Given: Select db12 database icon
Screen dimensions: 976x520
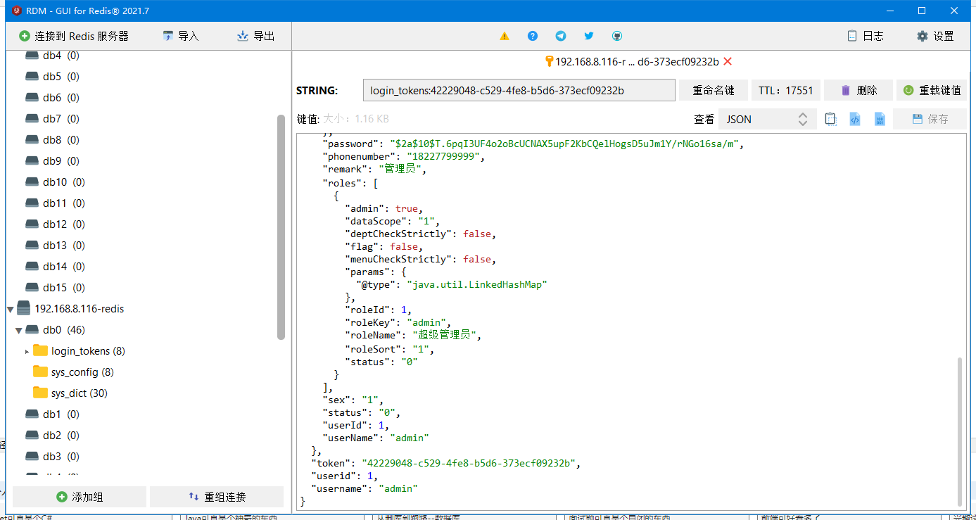Looking at the screenshot, I should (x=32, y=224).
